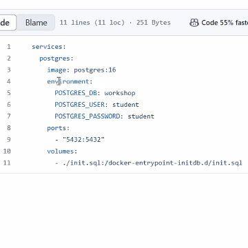Click the 'environment:' key
Image resolution: width=248 pixels, height=248 pixels.
pos(70,81)
